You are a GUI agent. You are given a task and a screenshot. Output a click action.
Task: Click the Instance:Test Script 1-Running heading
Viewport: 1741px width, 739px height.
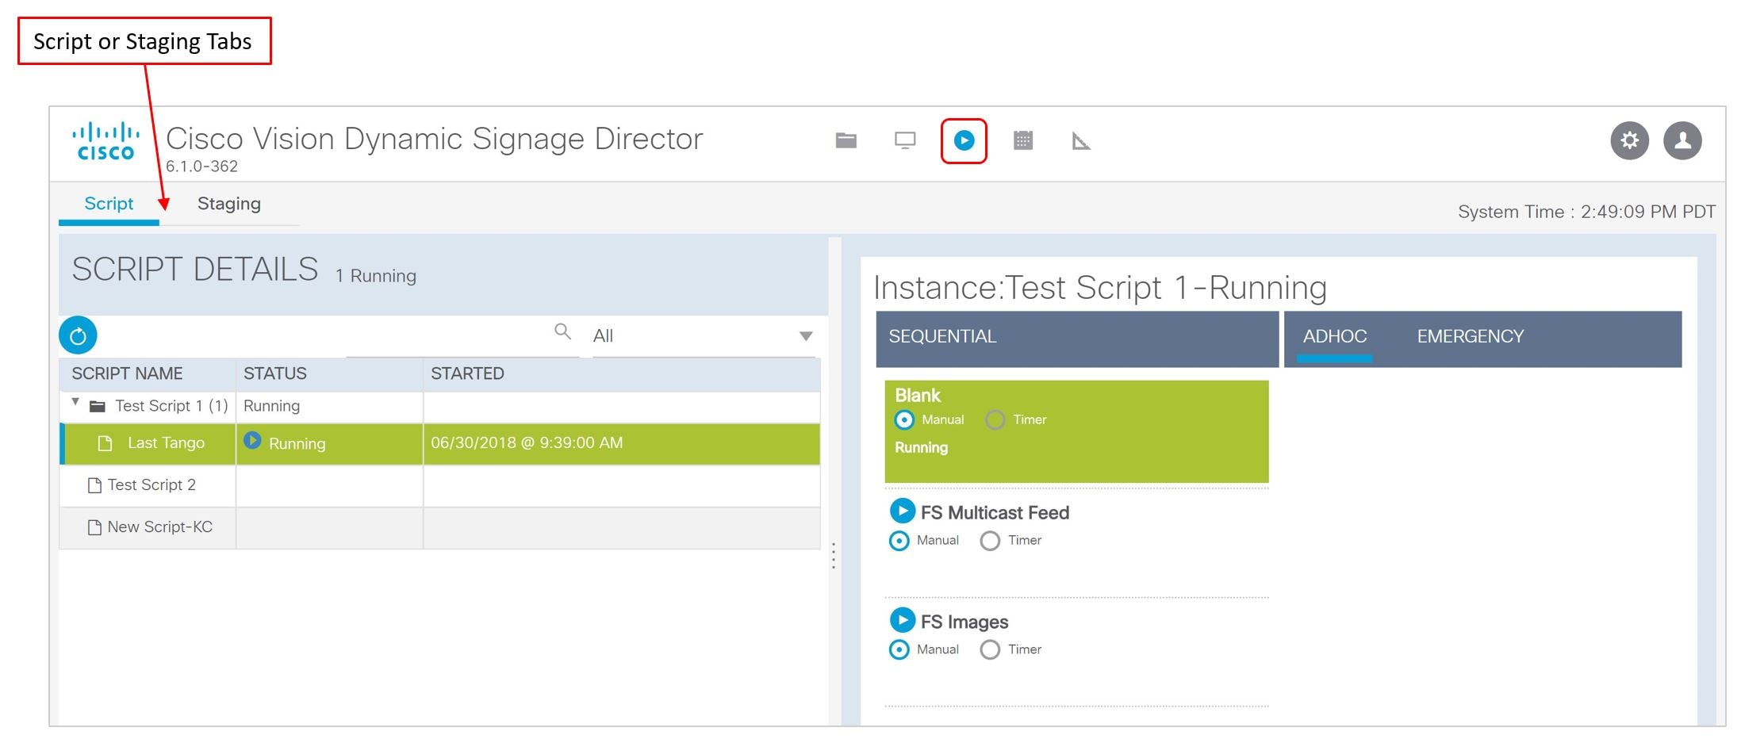coord(1100,287)
